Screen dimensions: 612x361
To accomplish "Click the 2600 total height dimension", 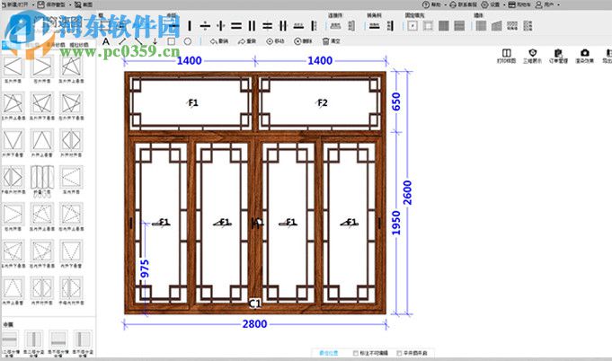I will tap(407, 192).
